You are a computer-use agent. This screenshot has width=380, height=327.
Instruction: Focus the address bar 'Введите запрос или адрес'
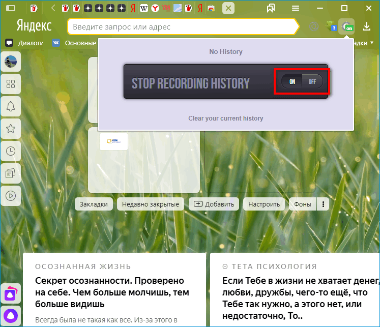(183, 26)
